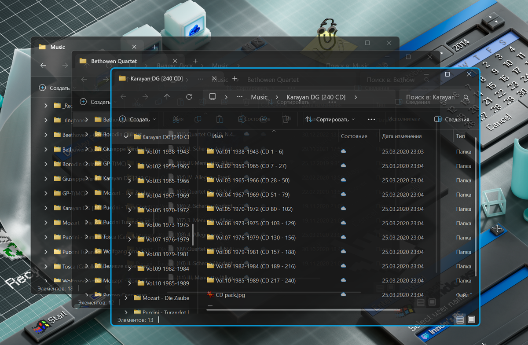Viewport: 528px width, 345px height.
Task: Open the Сортировать dropdown in Karayan window
Action: [x=330, y=119]
